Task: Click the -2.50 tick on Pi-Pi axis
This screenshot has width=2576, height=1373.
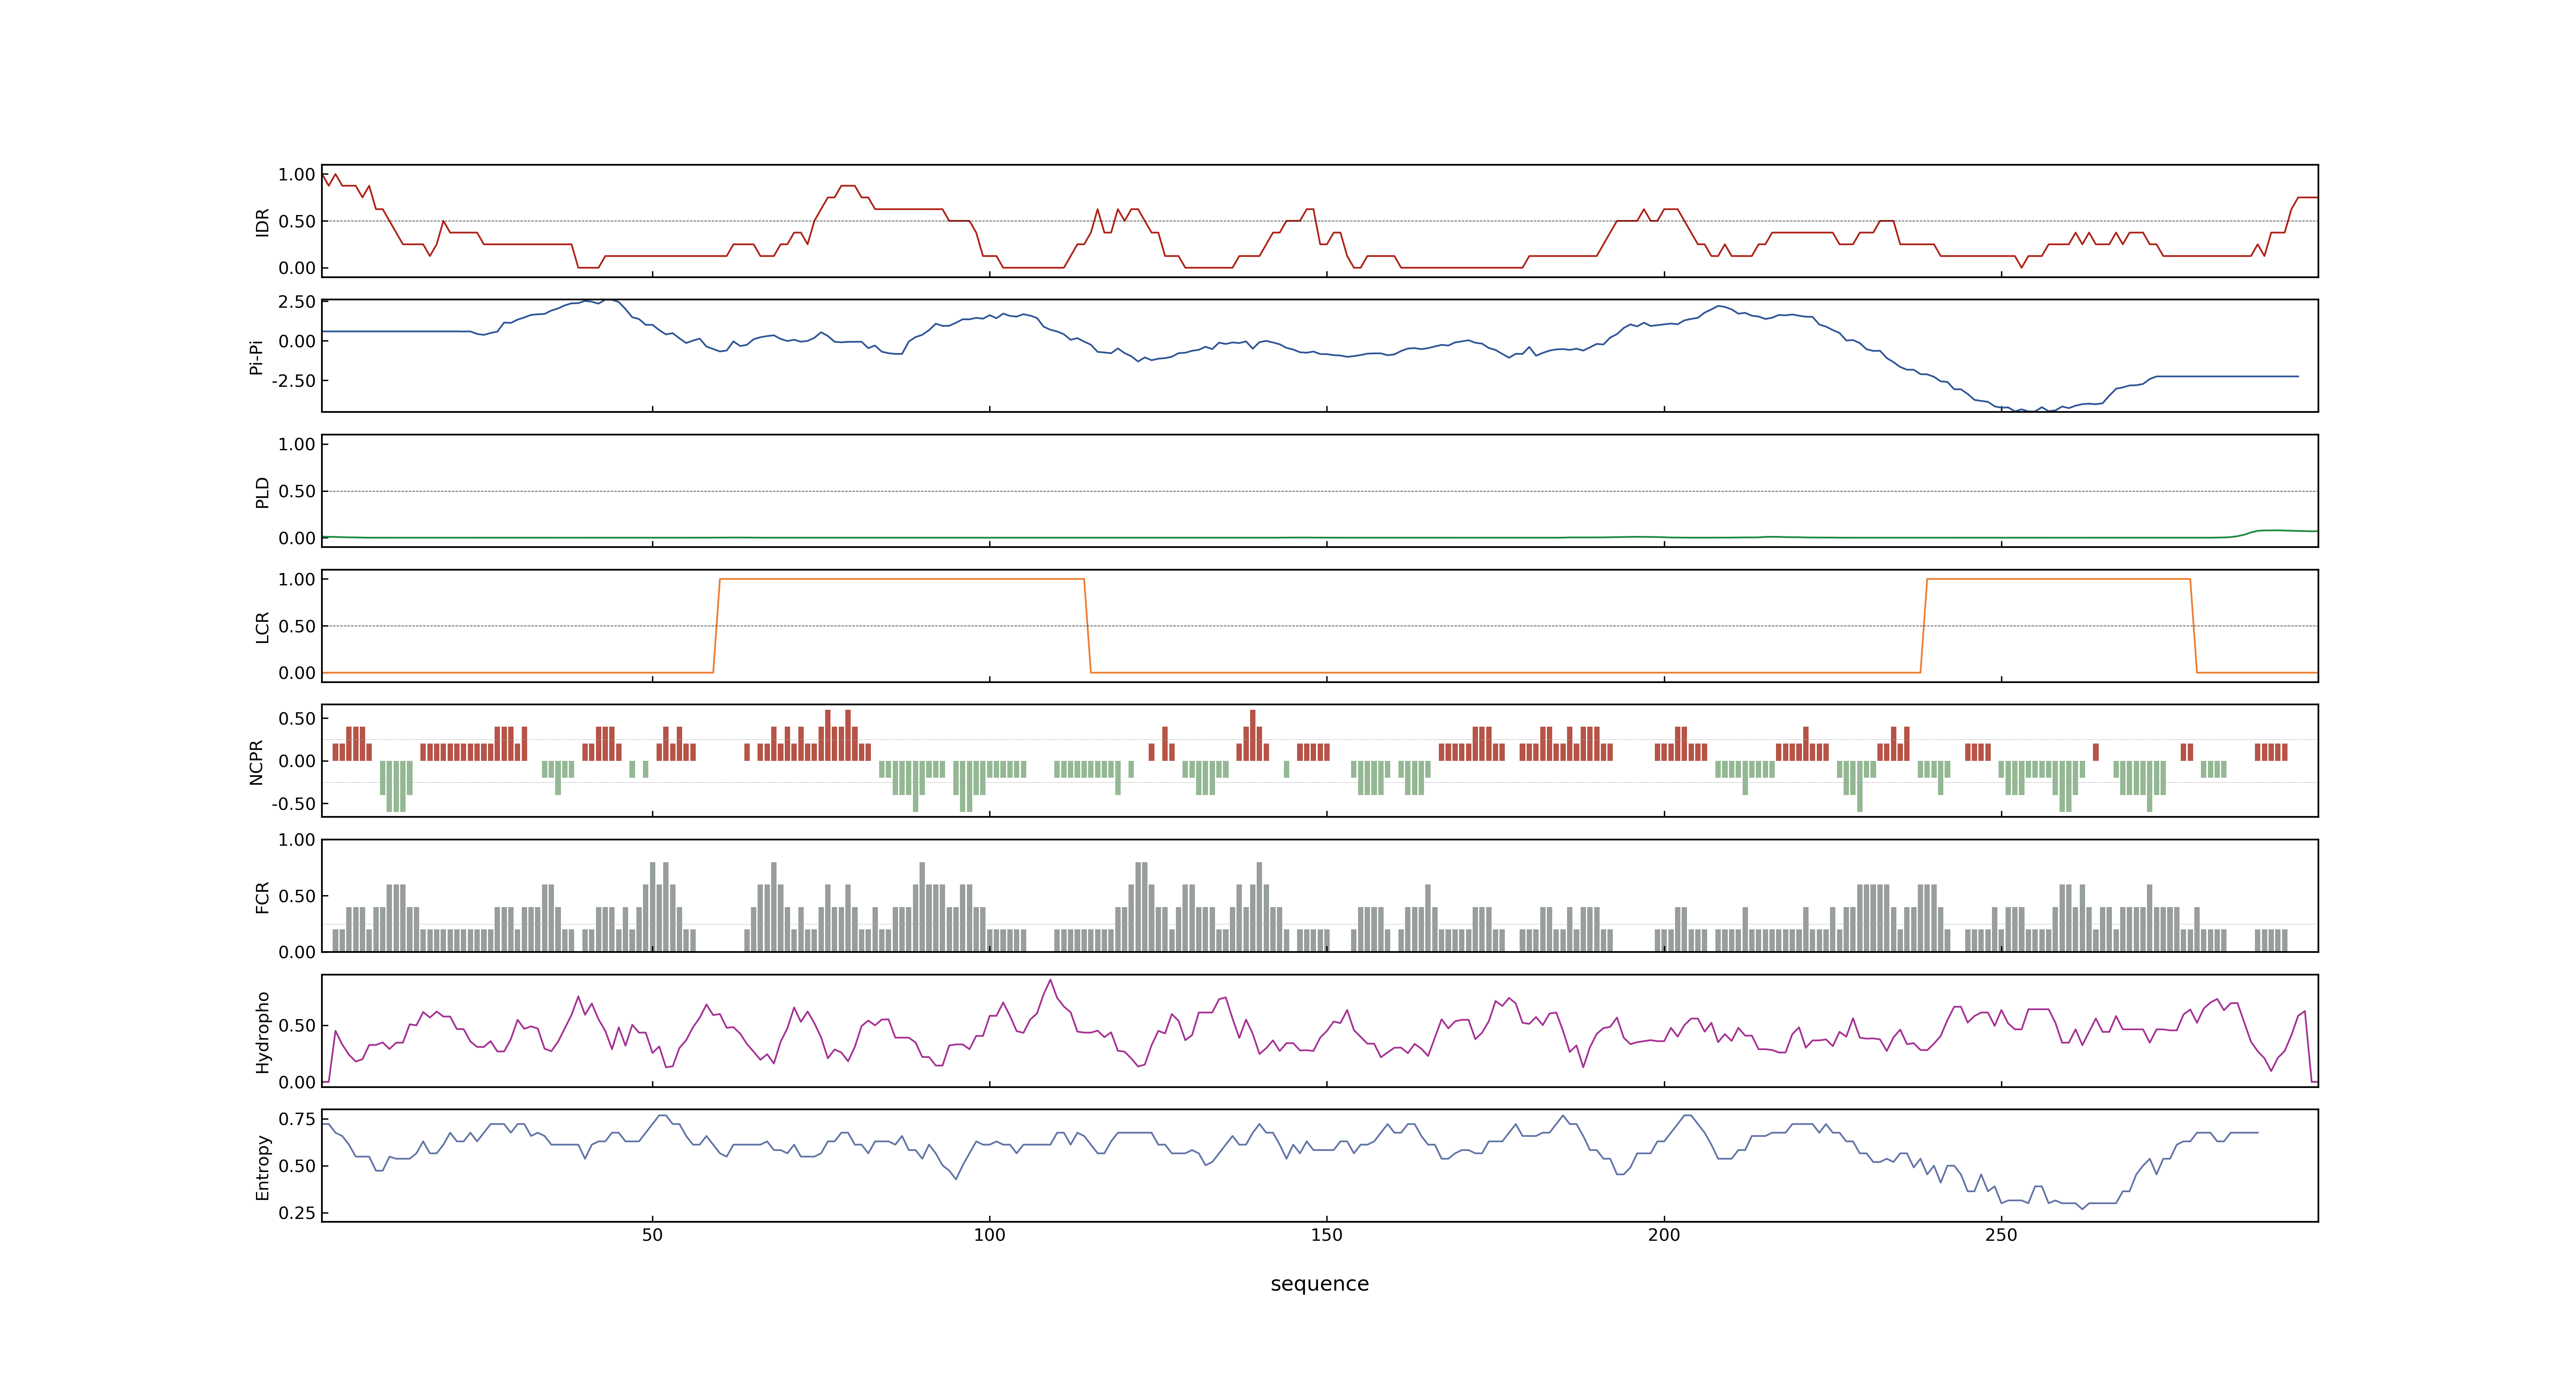Action: tap(293, 381)
